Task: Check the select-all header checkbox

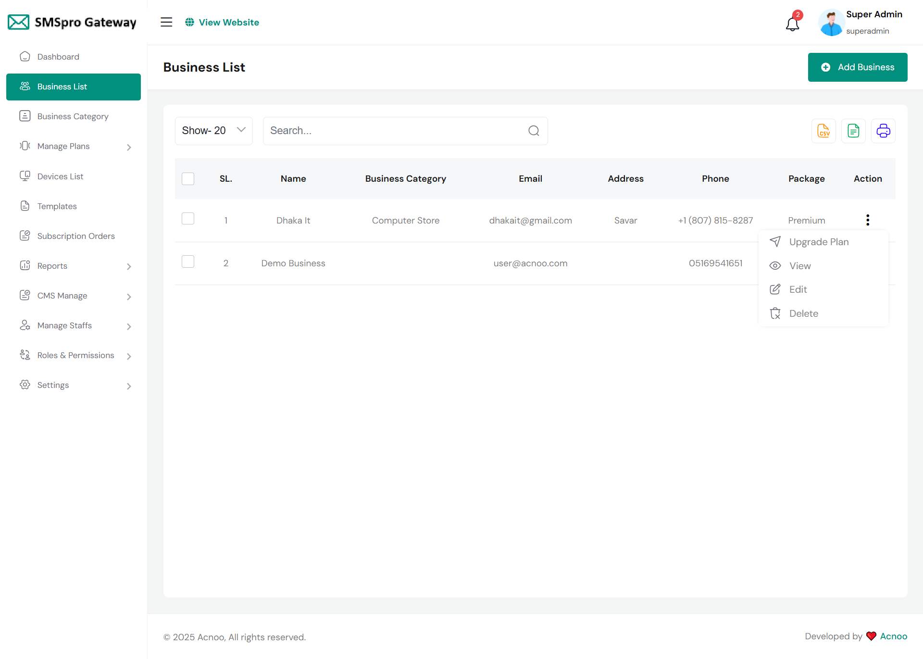Action: click(x=188, y=179)
